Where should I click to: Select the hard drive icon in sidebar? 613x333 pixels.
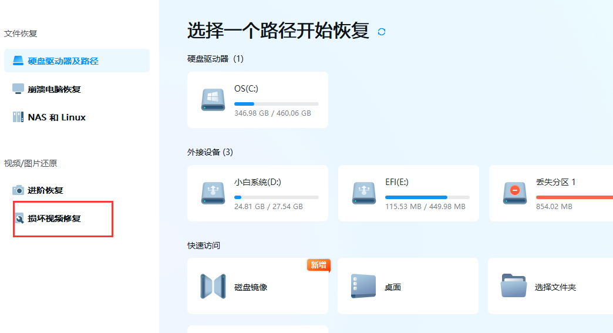point(18,60)
